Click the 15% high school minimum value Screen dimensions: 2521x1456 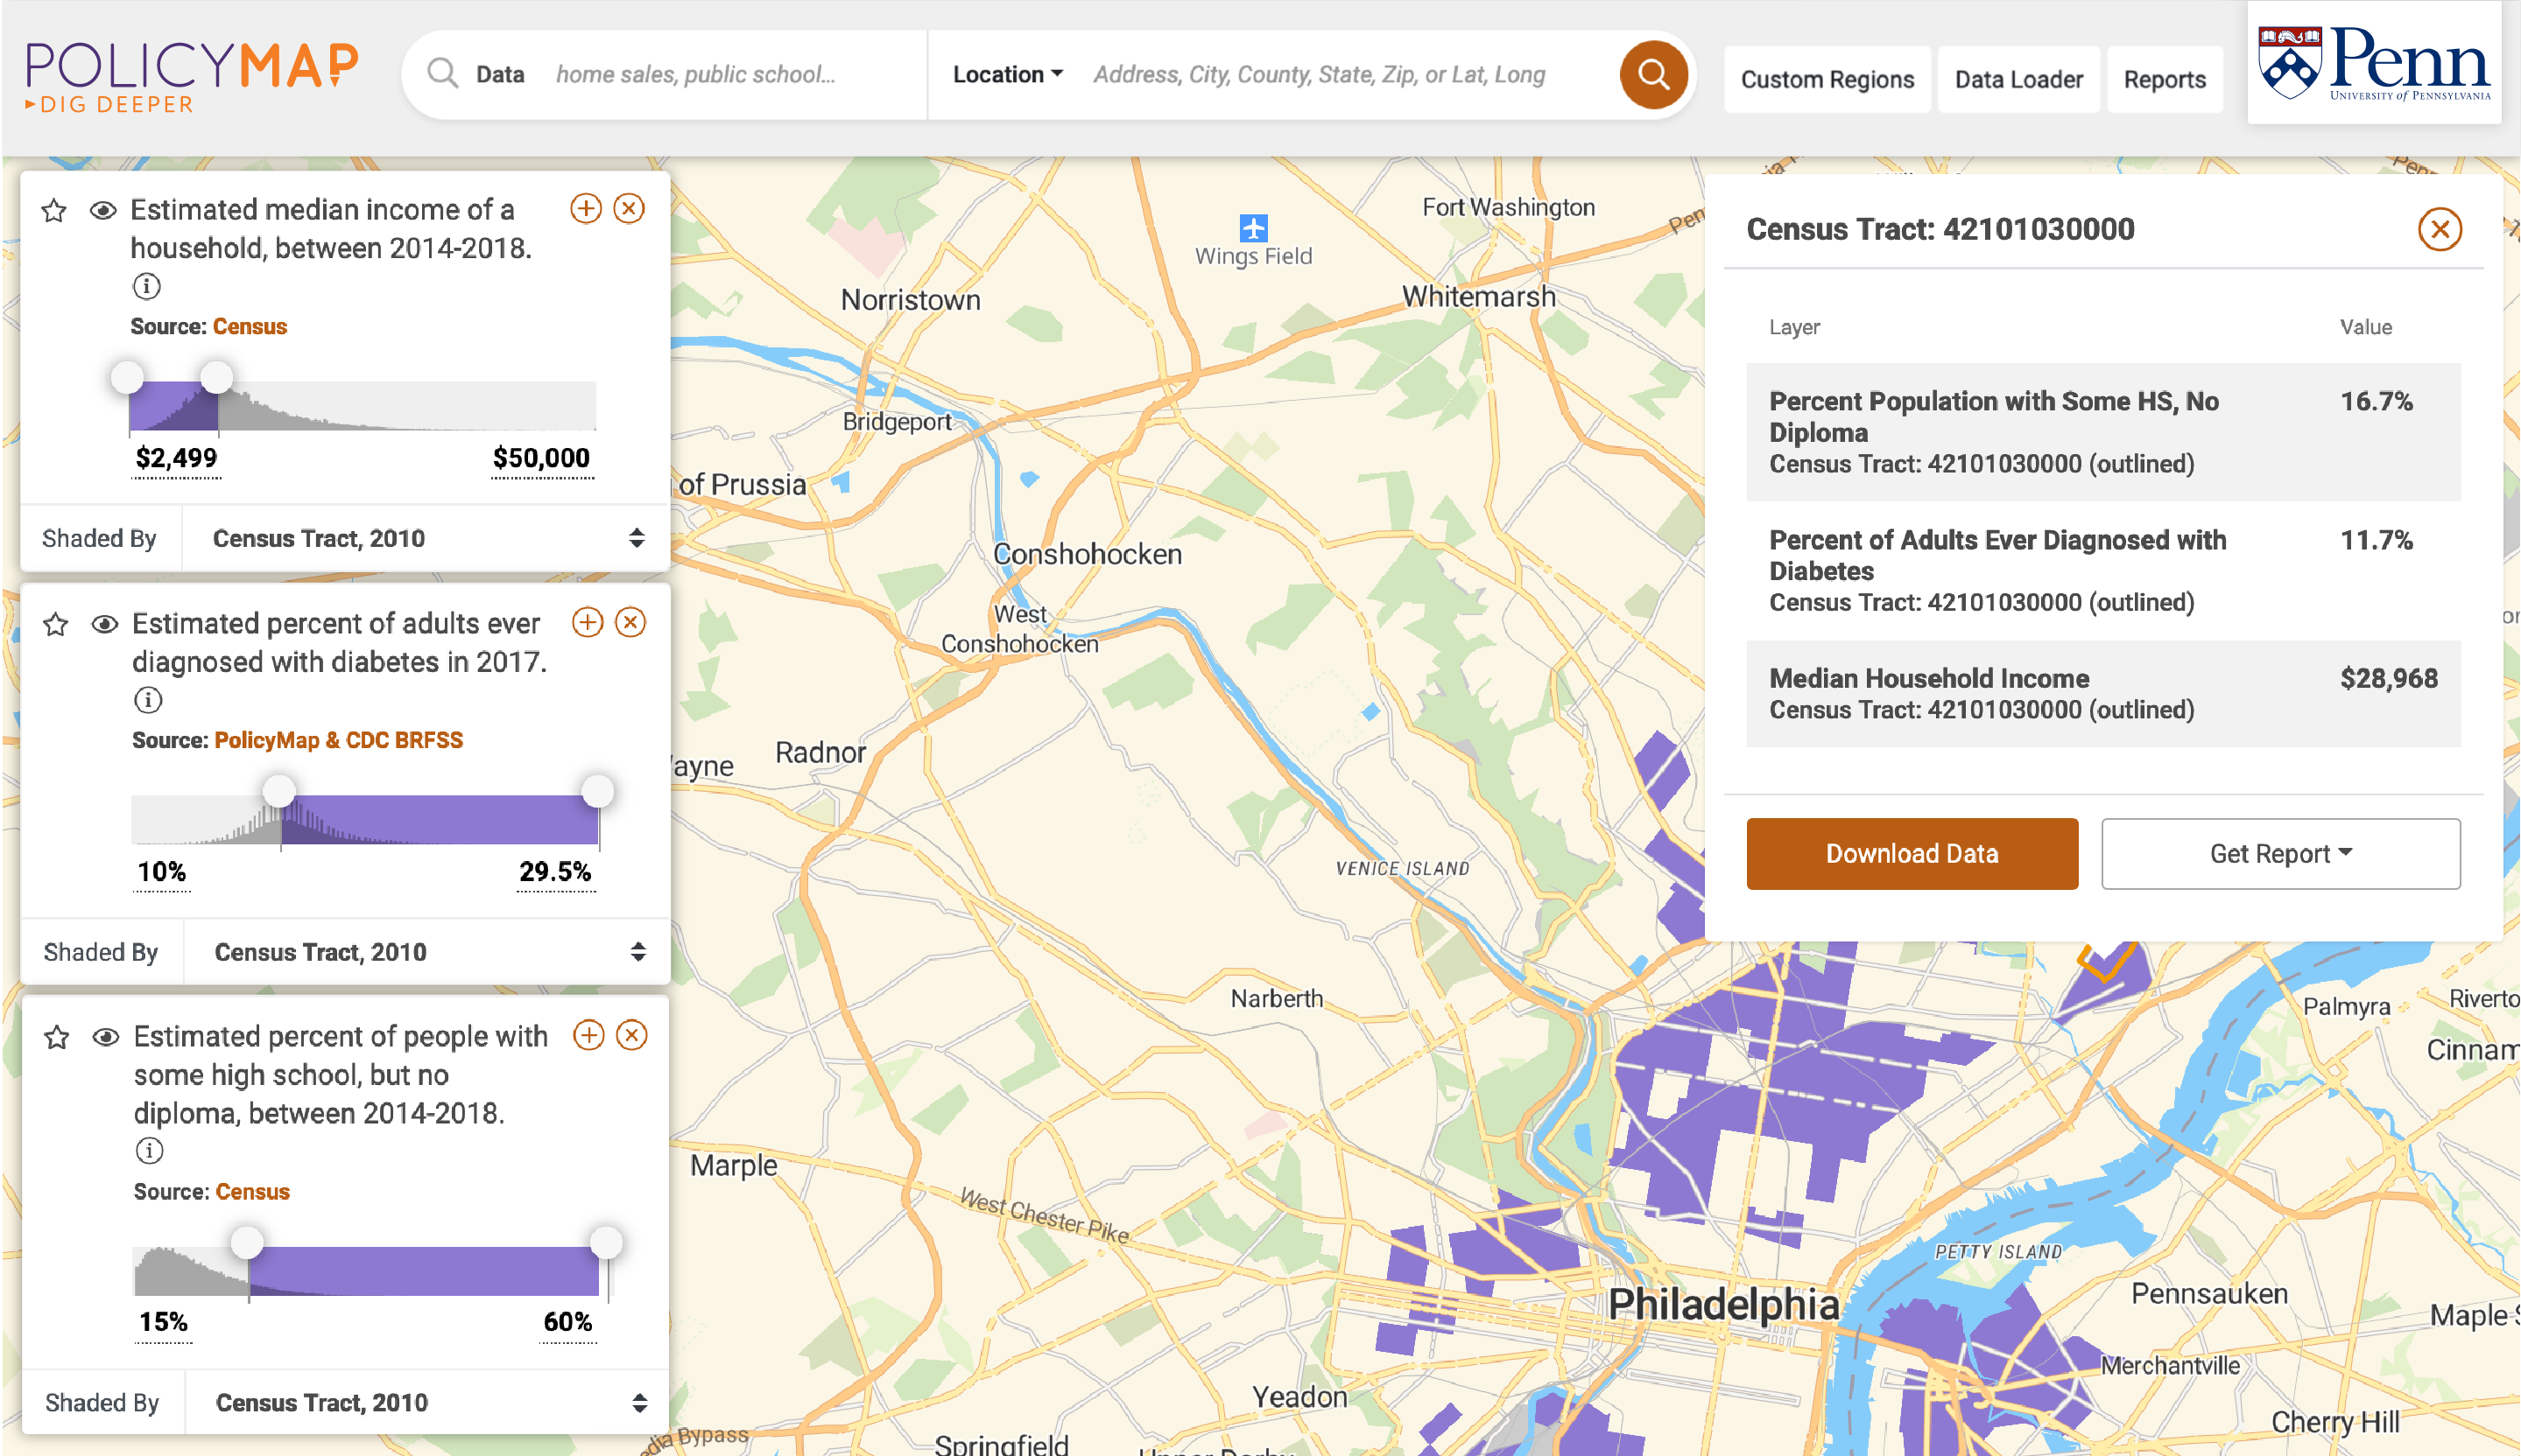pyautogui.click(x=163, y=1323)
